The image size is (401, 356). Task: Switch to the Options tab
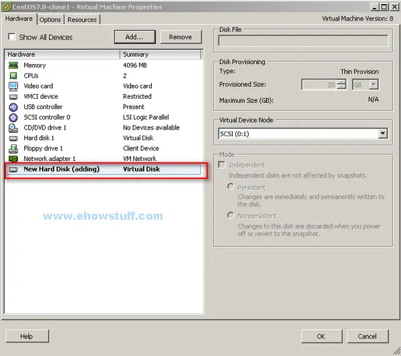tap(50, 19)
